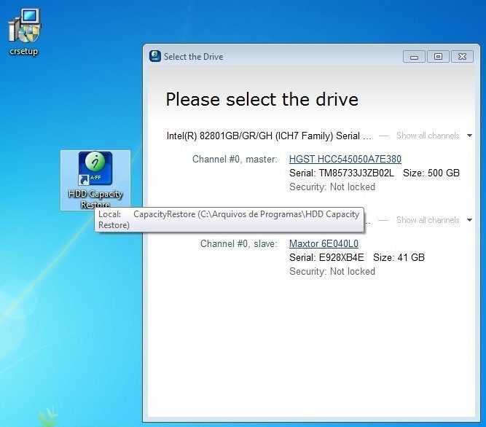Select the HGST HCC545050A7E380 drive link

coord(345,159)
